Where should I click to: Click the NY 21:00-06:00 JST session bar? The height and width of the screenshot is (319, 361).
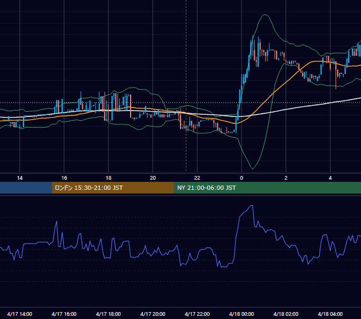pos(267,188)
